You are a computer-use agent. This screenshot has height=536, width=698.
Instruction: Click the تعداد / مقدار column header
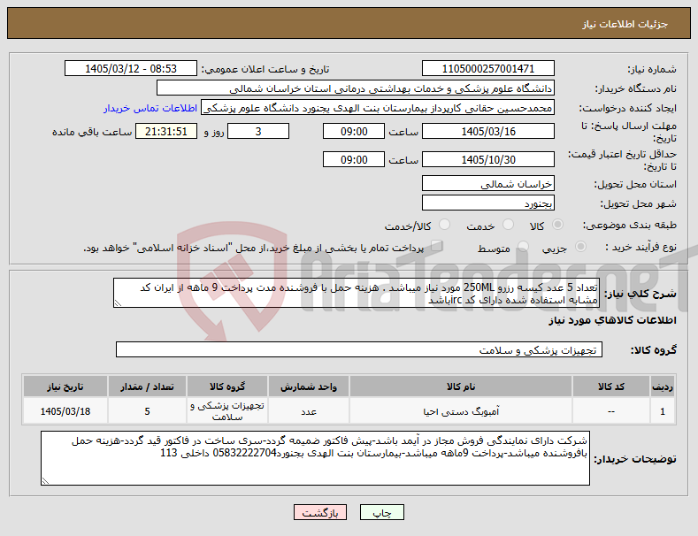(147, 387)
